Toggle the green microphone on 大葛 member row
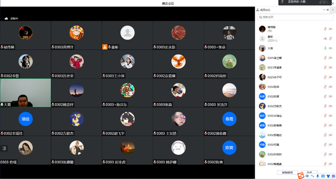The height and width of the screenshot is (179, 336). pyautogui.click(x=325, y=48)
